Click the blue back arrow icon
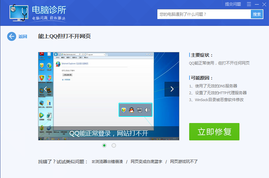Viewport: 269px width, 178px height. click(11, 36)
